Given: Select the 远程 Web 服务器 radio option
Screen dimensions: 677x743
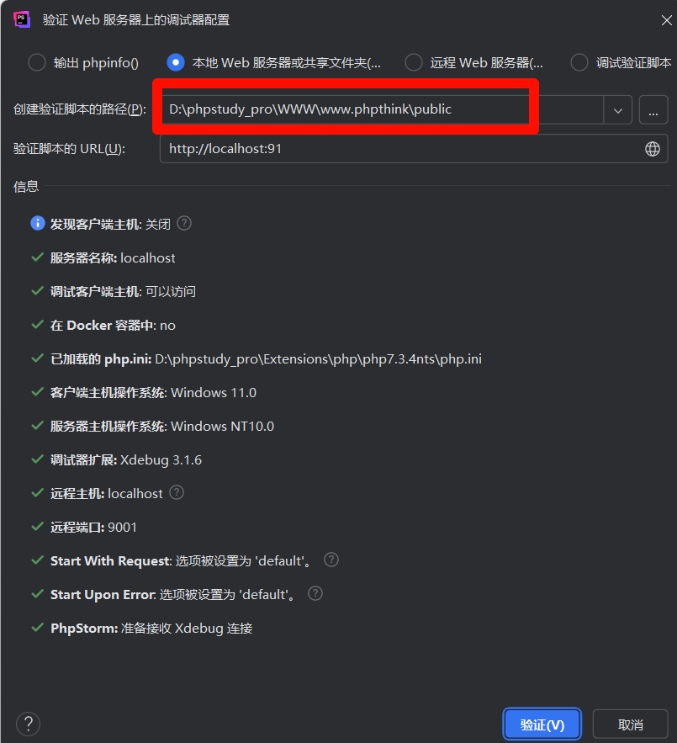Looking at the screenshot, I should 414,62.
